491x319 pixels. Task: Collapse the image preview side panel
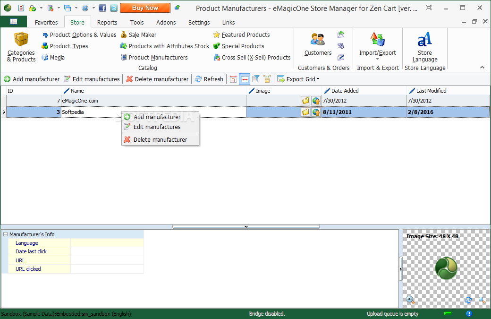click(x=400, y=269)
